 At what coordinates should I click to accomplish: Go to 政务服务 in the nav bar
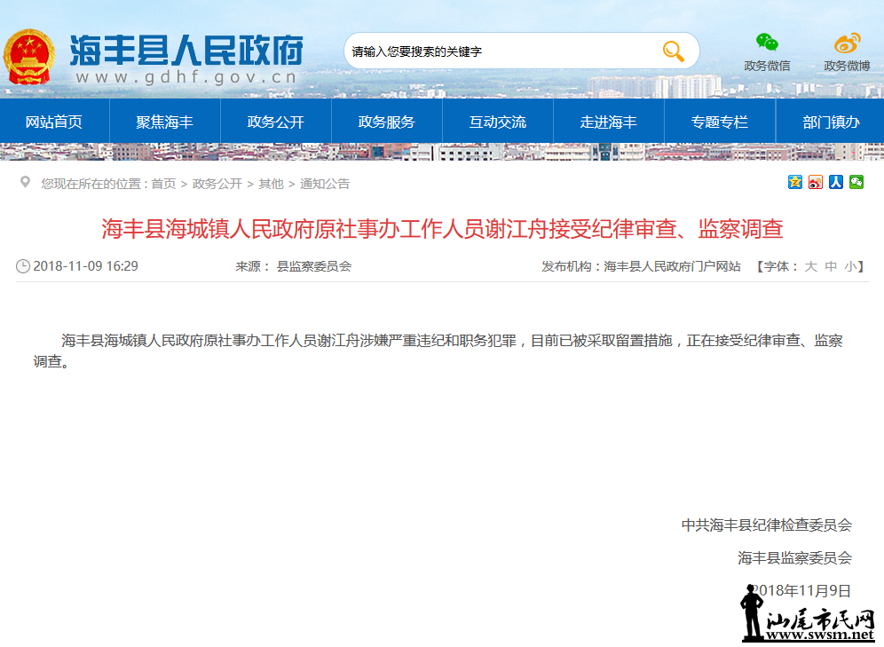click(387, 122)
